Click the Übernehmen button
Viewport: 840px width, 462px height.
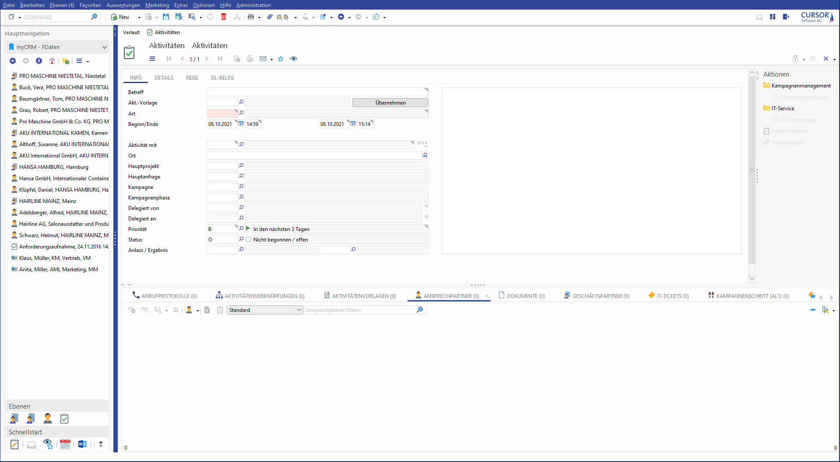pos(390,103)
